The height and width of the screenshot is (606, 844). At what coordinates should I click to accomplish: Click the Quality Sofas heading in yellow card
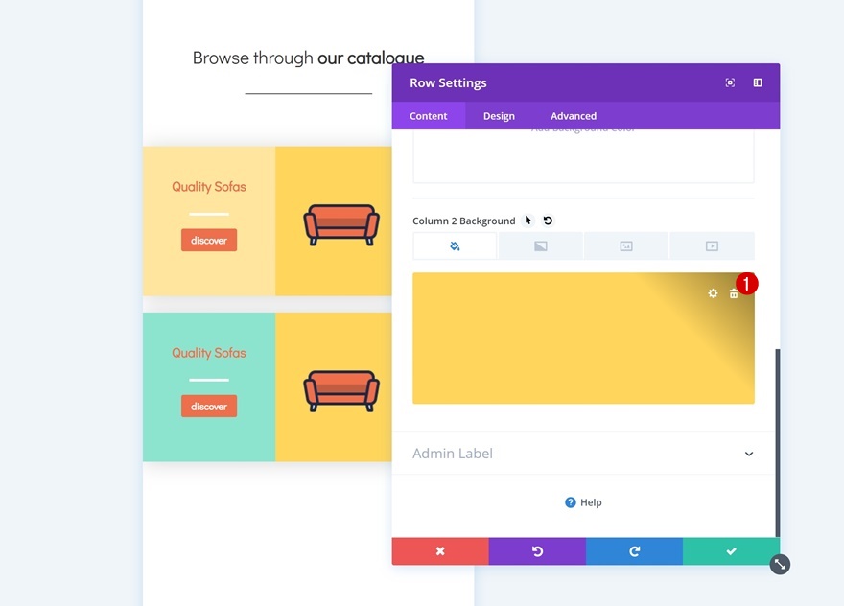(209, 187)
